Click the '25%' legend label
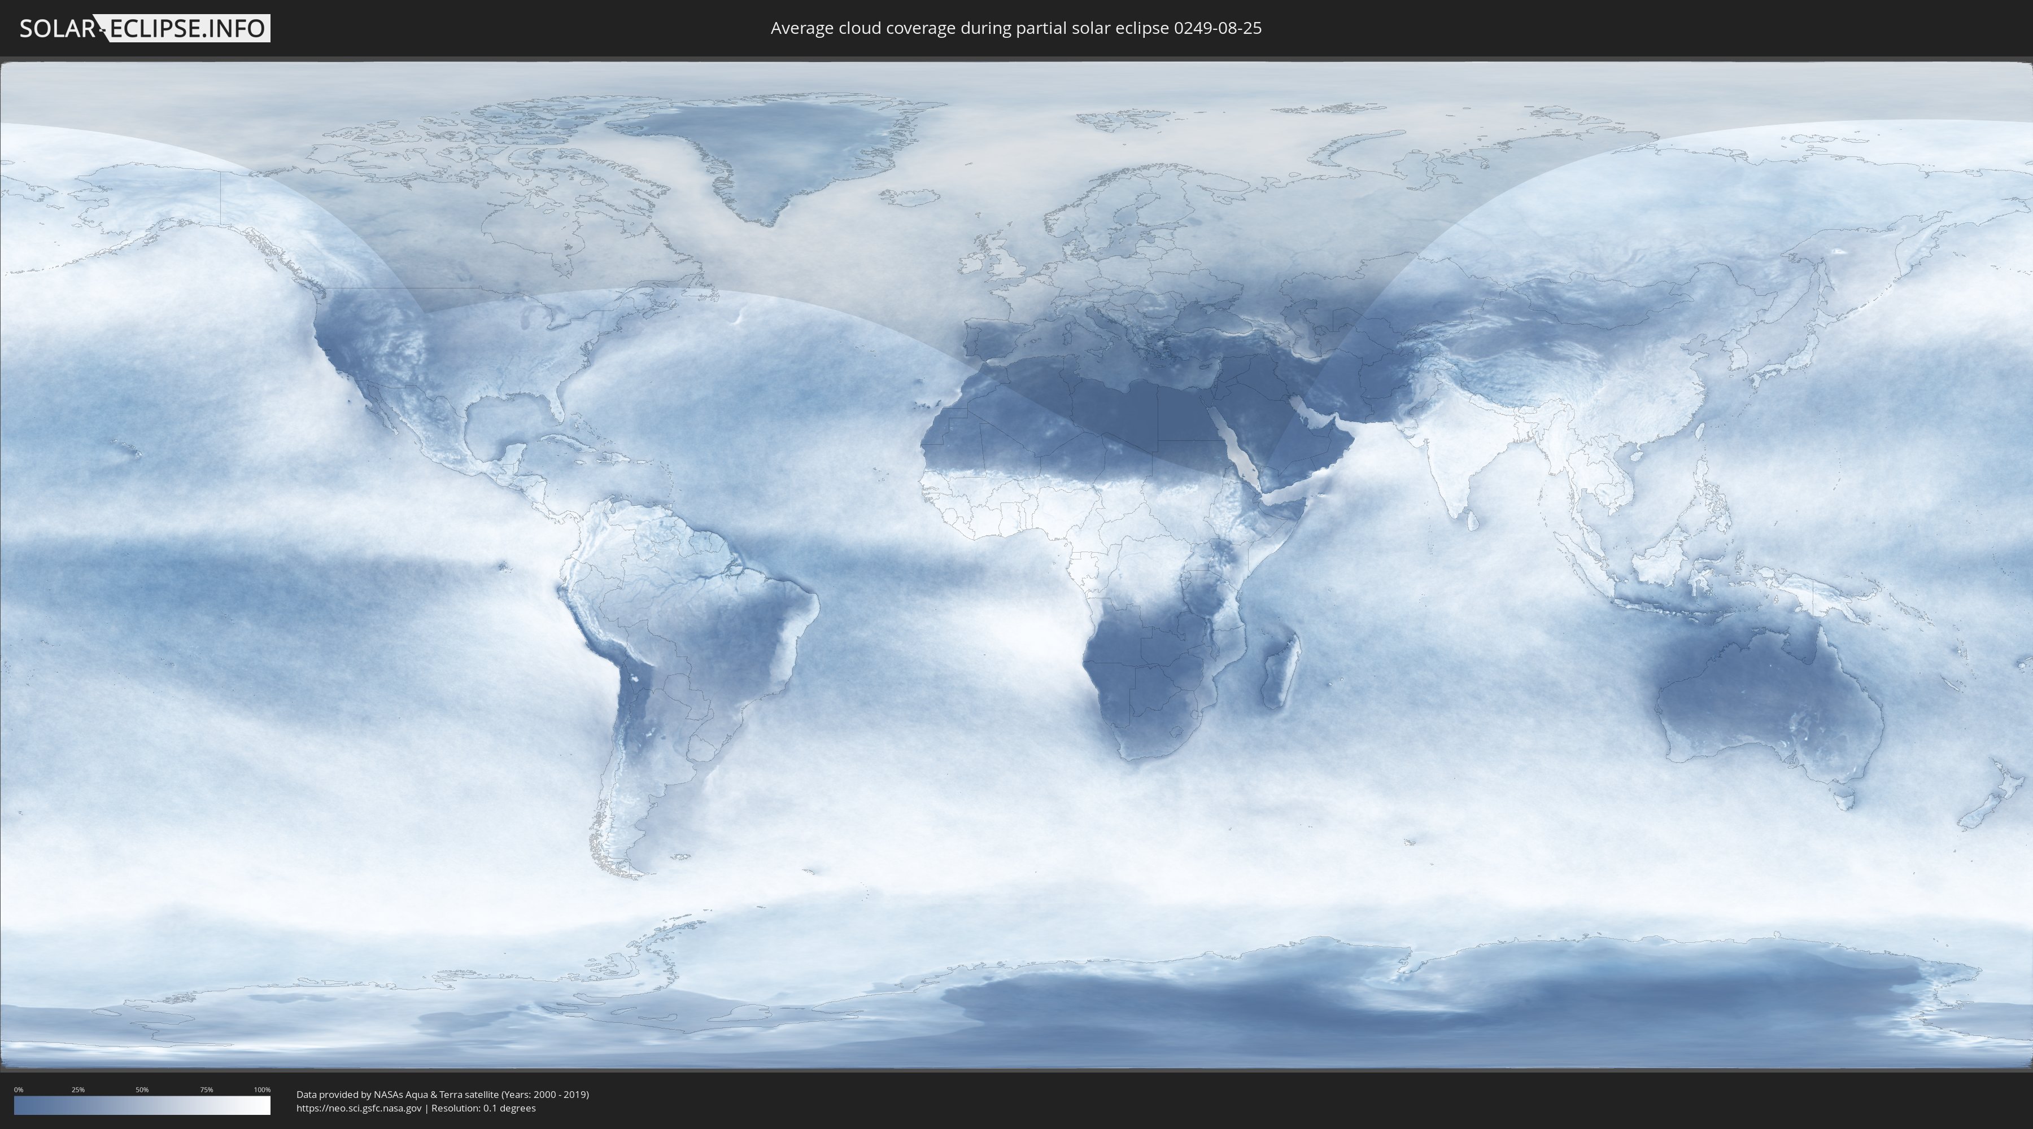The width and height of the screenshot is (2033, 1129). [78, 1089]
